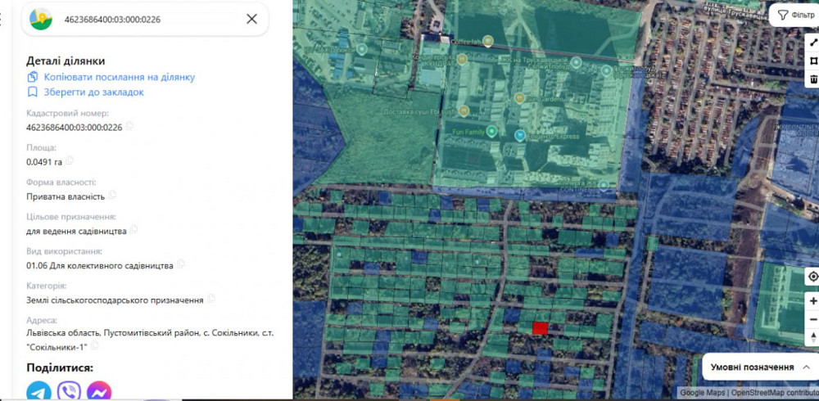This screenshot has width=819, height=401.
Task: Delete map drawings with trash icon
Action: tap(813, 79)
